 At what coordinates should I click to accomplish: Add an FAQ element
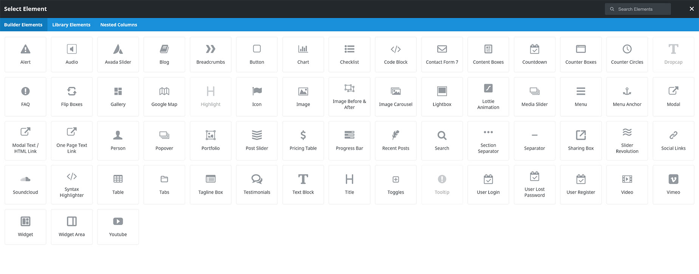[25, 97]
